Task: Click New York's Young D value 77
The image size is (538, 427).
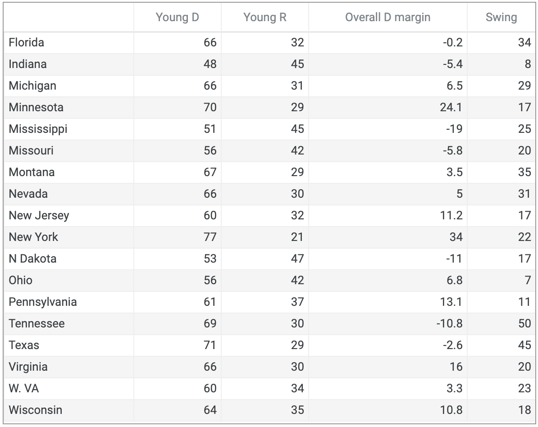Action: click(x=210, y=237)
